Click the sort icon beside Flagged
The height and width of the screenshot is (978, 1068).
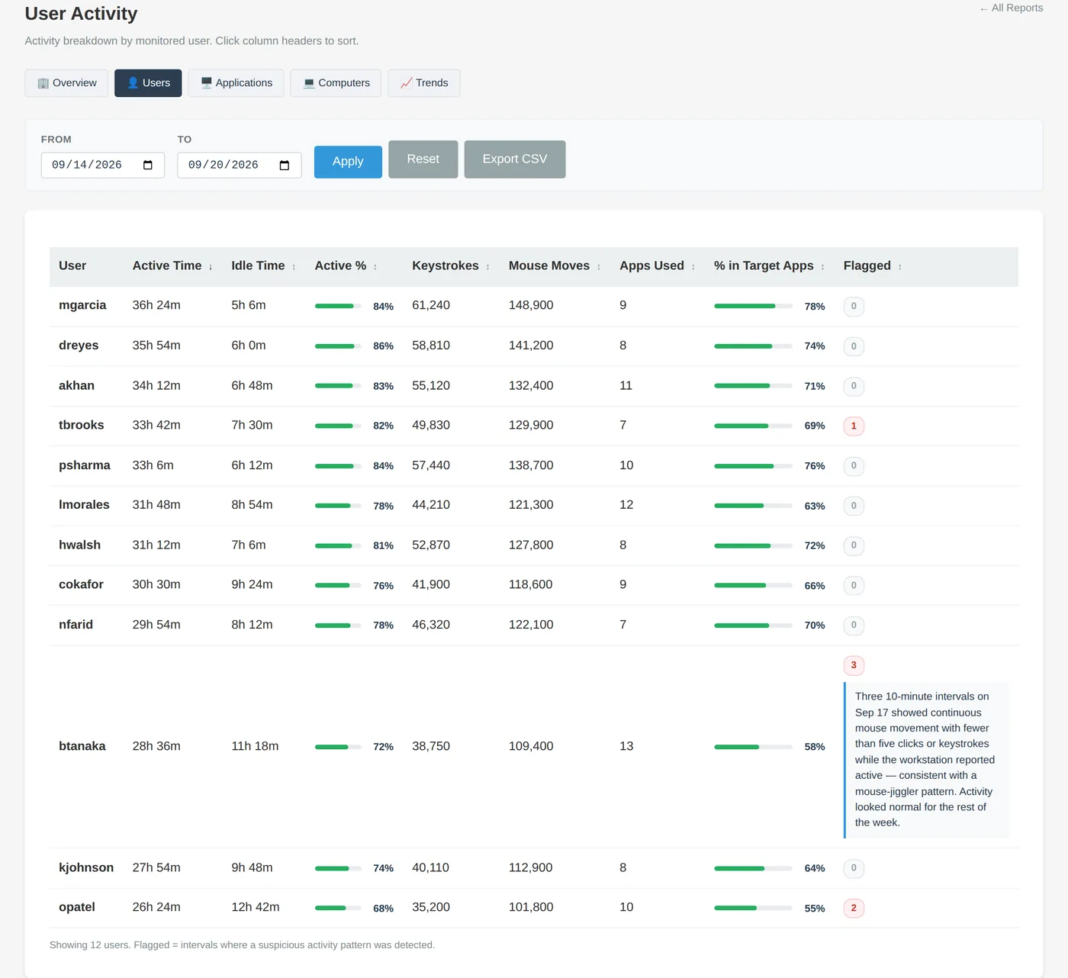pyautogui.click(x=900, y=267)
